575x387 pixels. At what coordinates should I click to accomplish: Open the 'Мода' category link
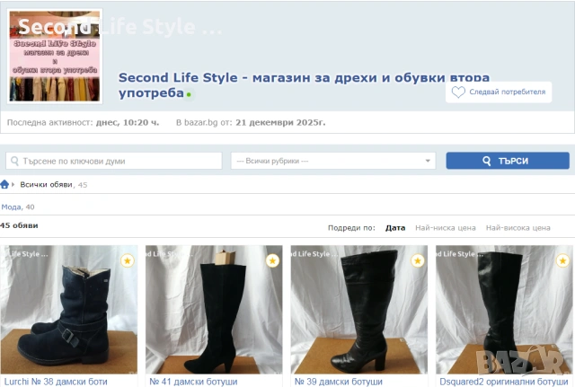pyautogui.click(x=11, y=207)
